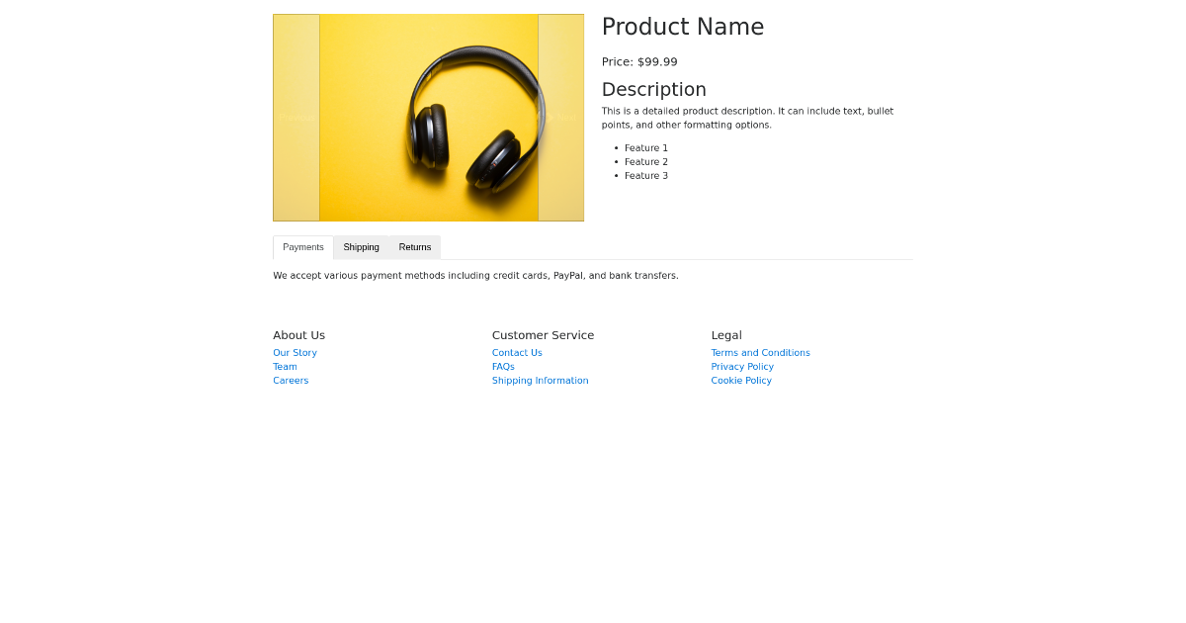Select the Payments tab
Image resolution: width=1186 pixels, height=623 pixels.
(x=302, y=247)
